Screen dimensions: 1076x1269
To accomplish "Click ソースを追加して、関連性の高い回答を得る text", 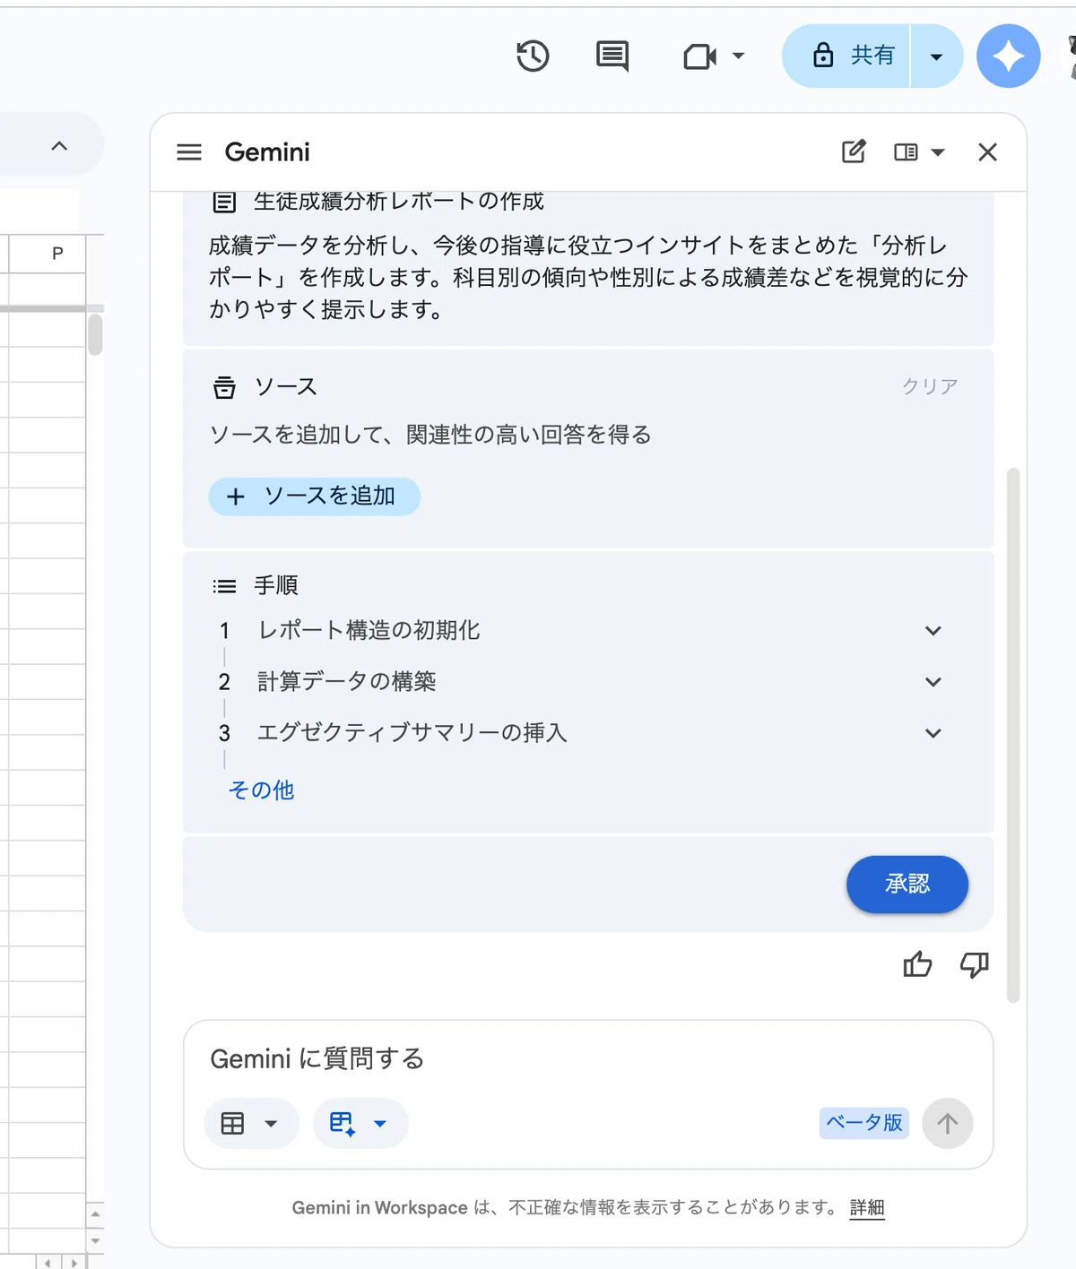I will click(430, 435).
